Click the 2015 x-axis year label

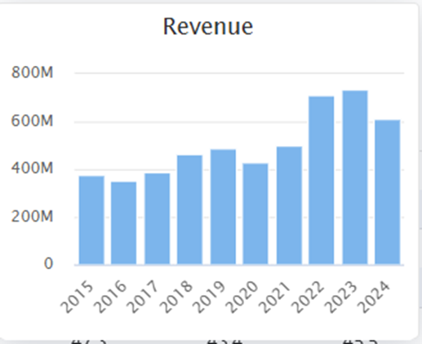click(77, 297)
